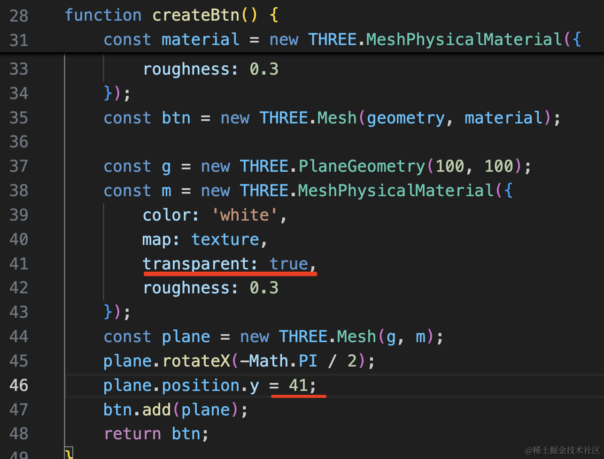Click the Math object on line 45
The image size is (604, 459).
point(269,361)
